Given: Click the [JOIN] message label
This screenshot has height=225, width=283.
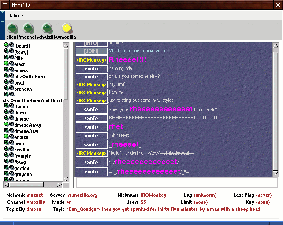Looking at the screenshot, I should (x=92, y=51).
